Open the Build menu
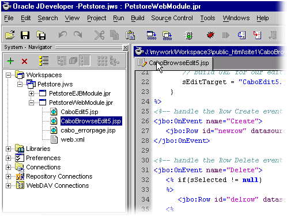The width and height of the screenshot is (287, 216). pyautogui.click(x=138, y=18)
